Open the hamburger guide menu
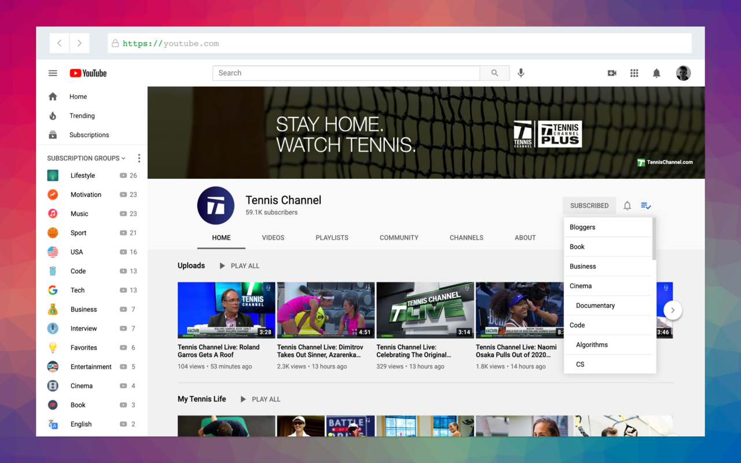Screen dimensions: 741x463 (x=53, y=73)
